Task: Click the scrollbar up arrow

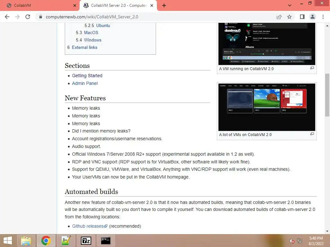Action: [327, 26]
